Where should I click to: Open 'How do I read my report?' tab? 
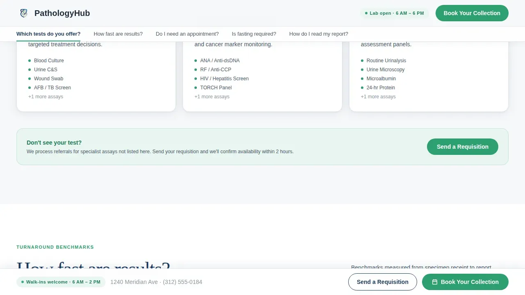point(319,34)
